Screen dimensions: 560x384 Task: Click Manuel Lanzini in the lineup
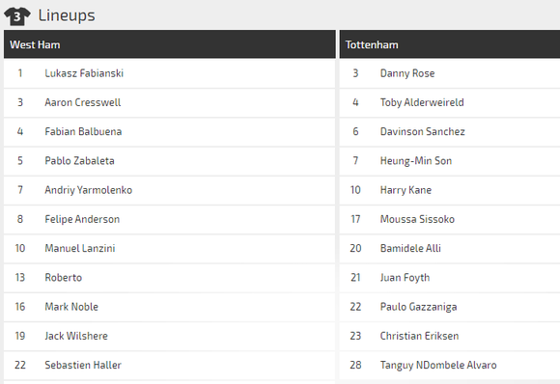[x=79, y=248]
